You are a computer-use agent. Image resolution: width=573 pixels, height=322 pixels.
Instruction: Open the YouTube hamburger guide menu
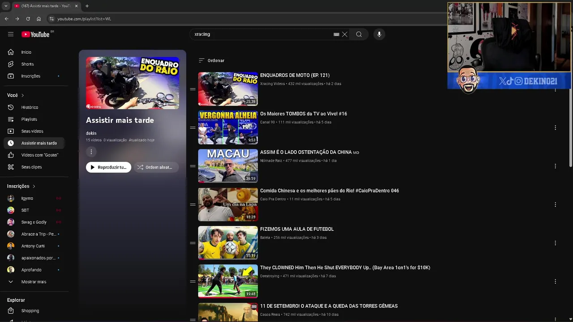click(11, 34)
